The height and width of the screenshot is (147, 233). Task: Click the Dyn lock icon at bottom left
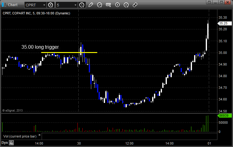(11, 143)
